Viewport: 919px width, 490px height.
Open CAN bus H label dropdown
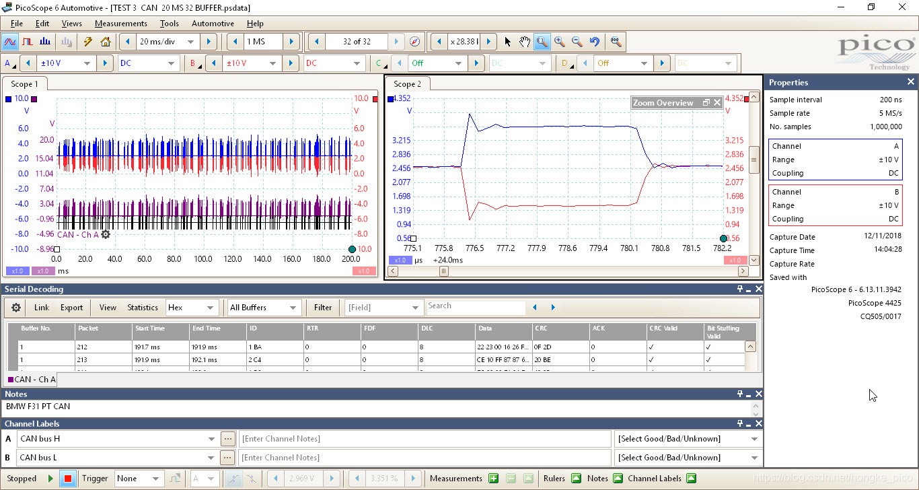click(x=212, y=439)
